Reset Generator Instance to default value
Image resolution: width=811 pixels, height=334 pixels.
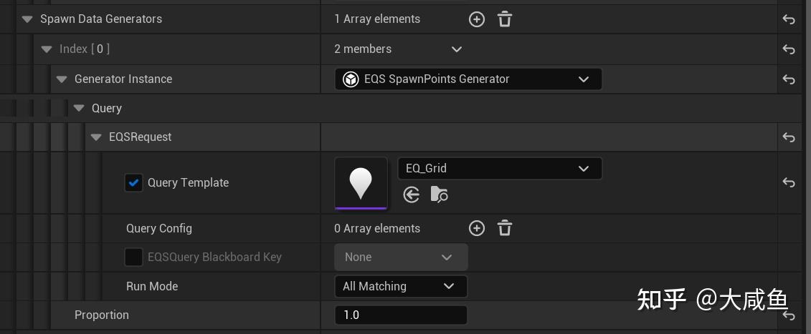[789, 79]
